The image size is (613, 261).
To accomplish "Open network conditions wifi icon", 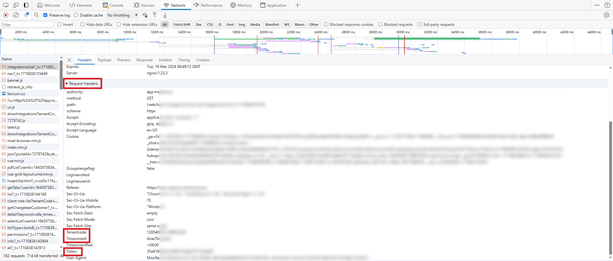I will pos(145,15).
